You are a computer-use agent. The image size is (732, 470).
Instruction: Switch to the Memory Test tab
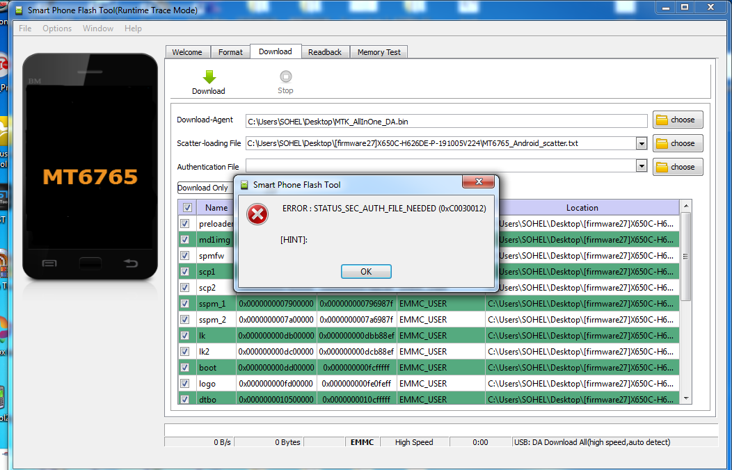(379, 52)
